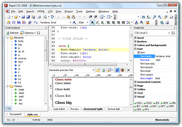
Task: Click the Print icon
Action: [39, 17]
